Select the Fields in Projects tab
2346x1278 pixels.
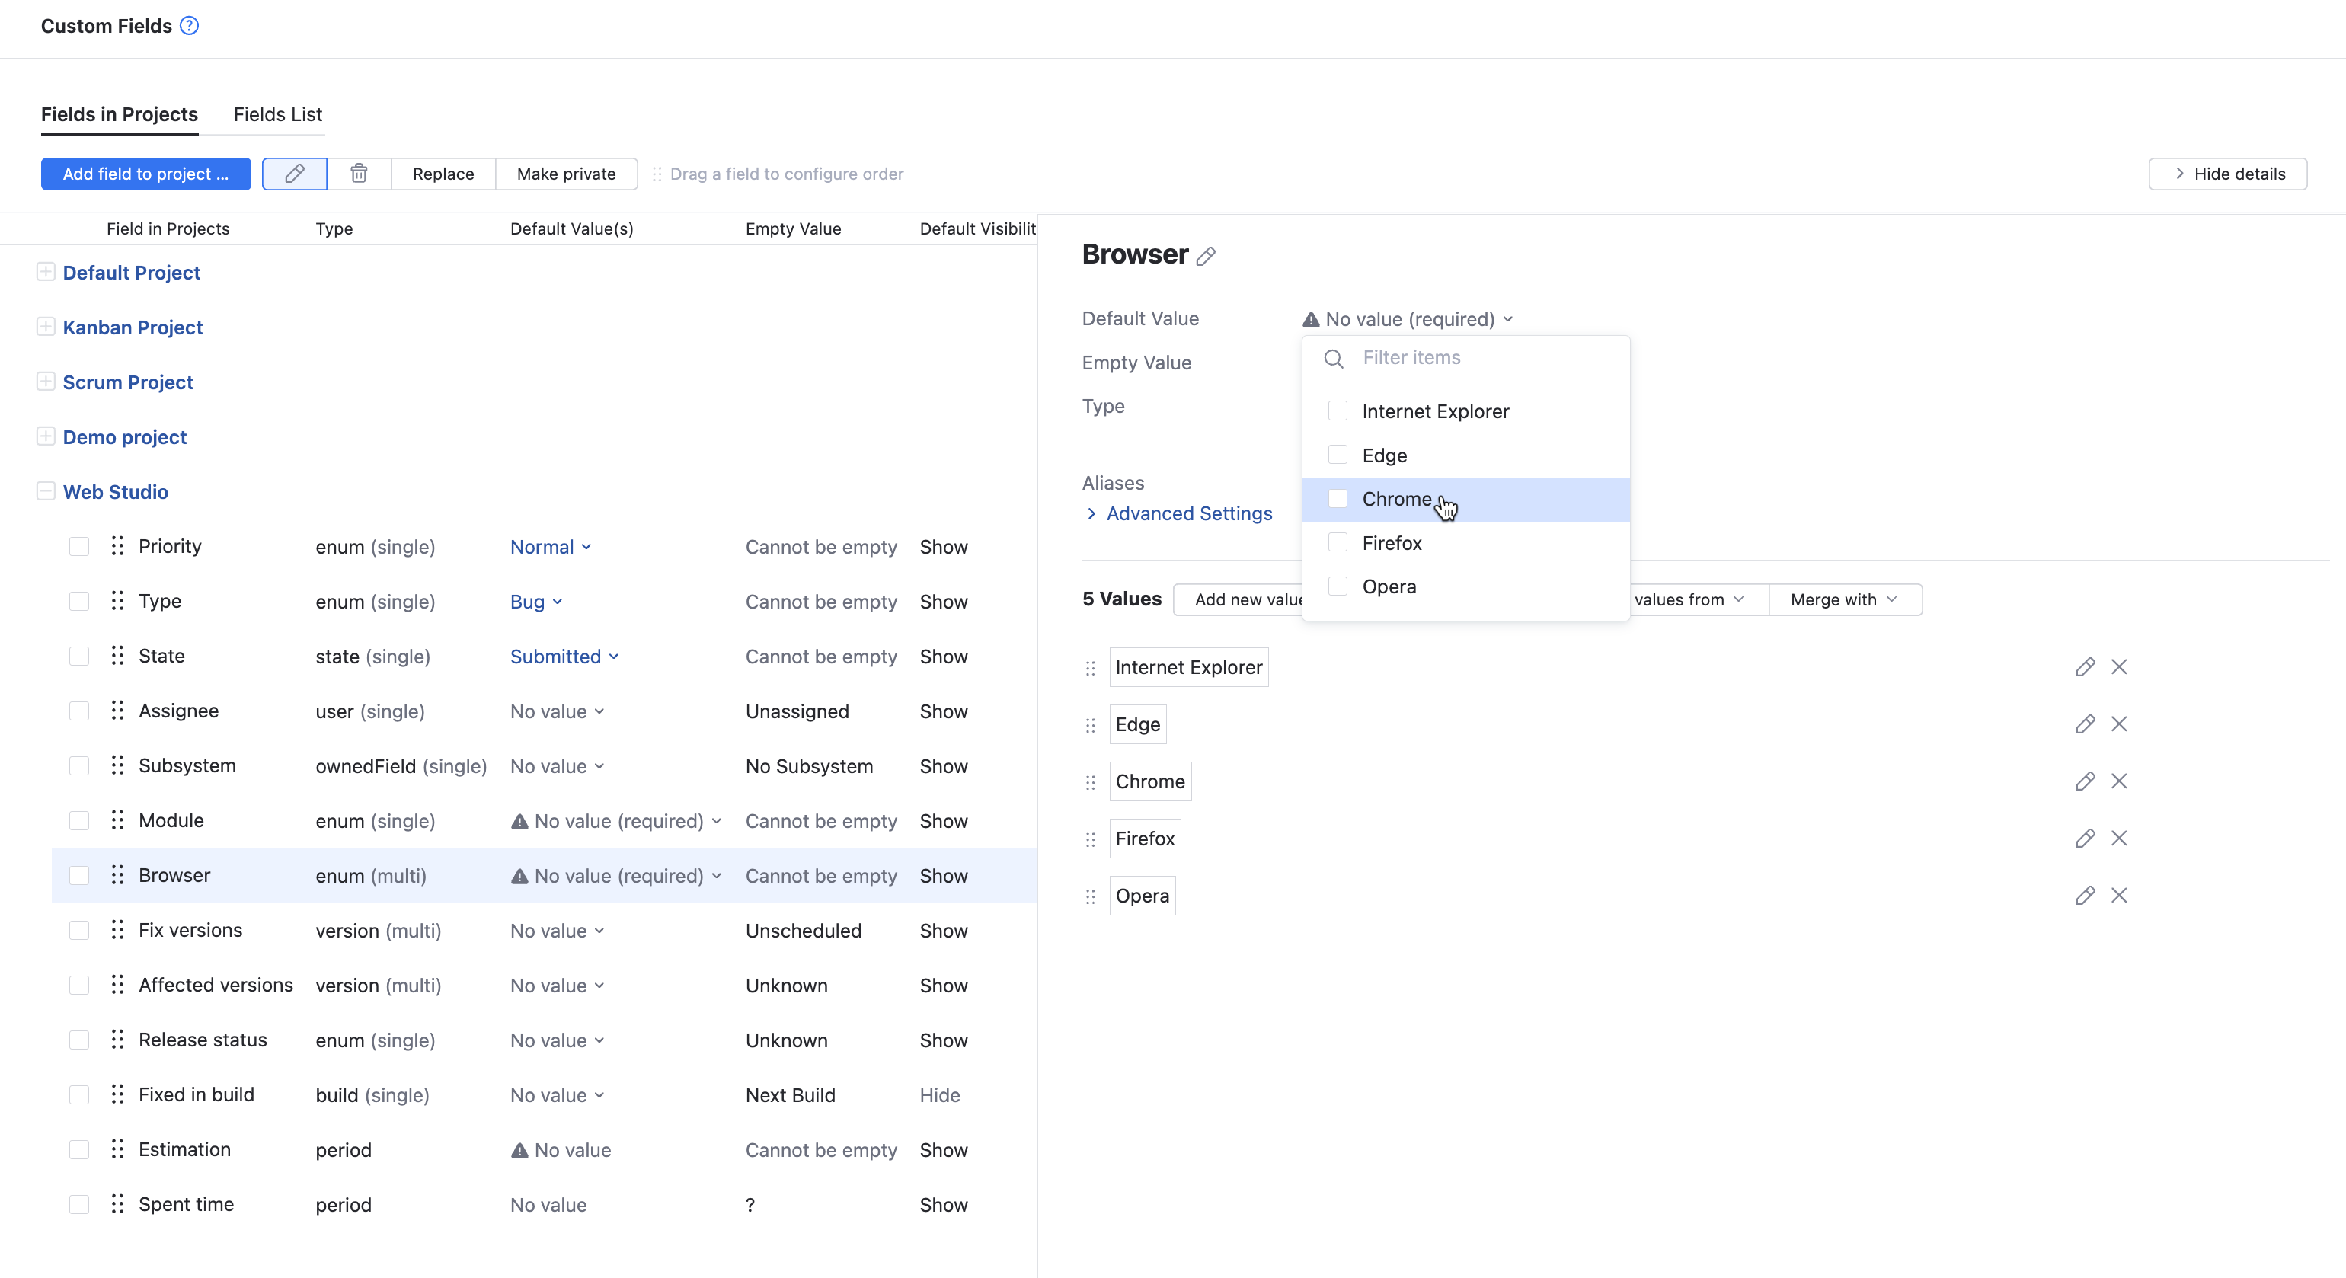pyautogui.click(x=120, y=114)
